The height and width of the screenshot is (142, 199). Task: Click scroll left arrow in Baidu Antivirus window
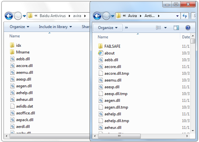[x=6, y=136]
